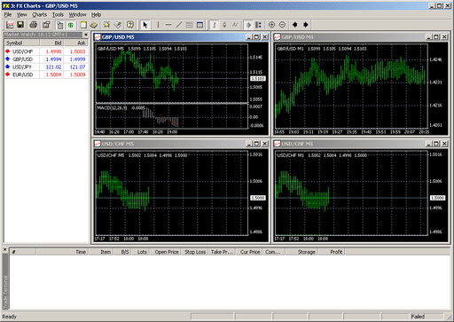This screenshot has width=454, height=322.
Task: Open the View menu
Action: (x=21, y=14)
